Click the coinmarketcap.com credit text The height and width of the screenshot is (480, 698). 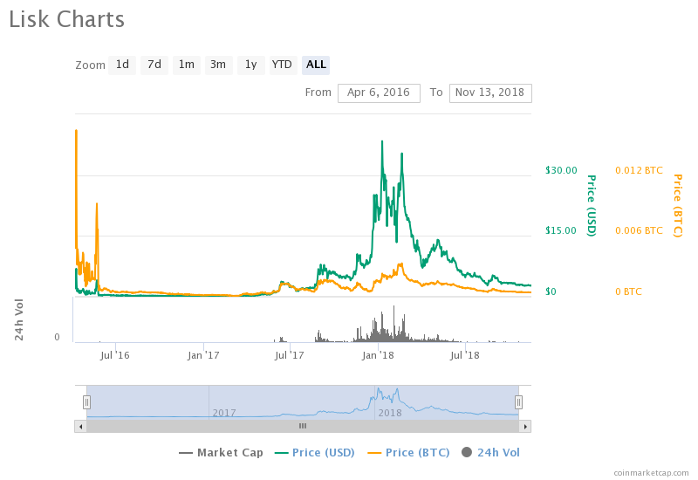pos(651,473)
